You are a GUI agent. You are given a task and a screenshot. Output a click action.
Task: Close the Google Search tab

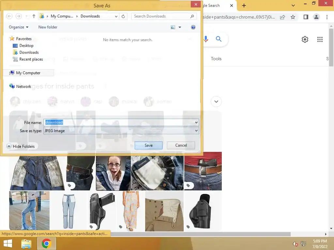click(232, 6)
